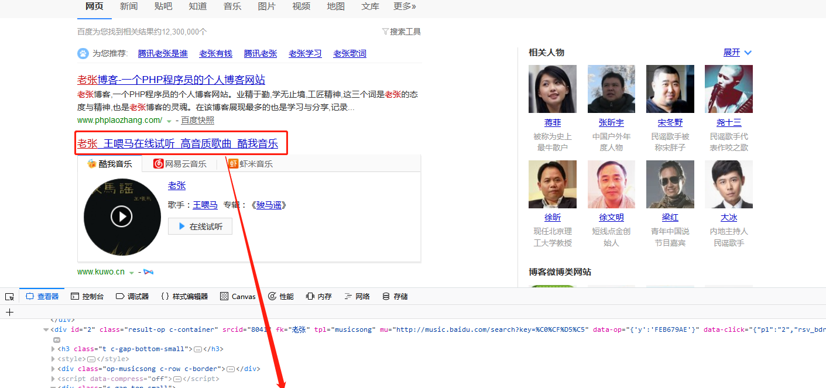826x388 pixels.
Task: Open the 内存 memory tab
Action: 319,297
